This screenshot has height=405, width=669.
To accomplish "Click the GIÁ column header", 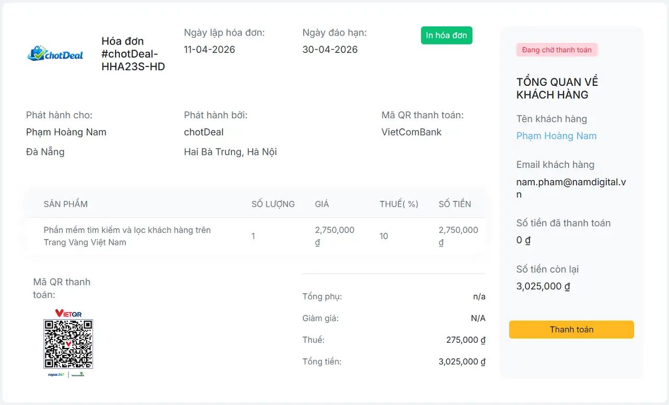I will coord(322,204).
